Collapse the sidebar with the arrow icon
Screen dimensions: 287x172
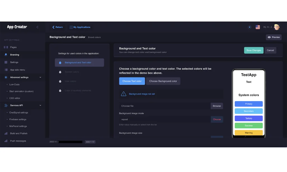coord(38,27)
